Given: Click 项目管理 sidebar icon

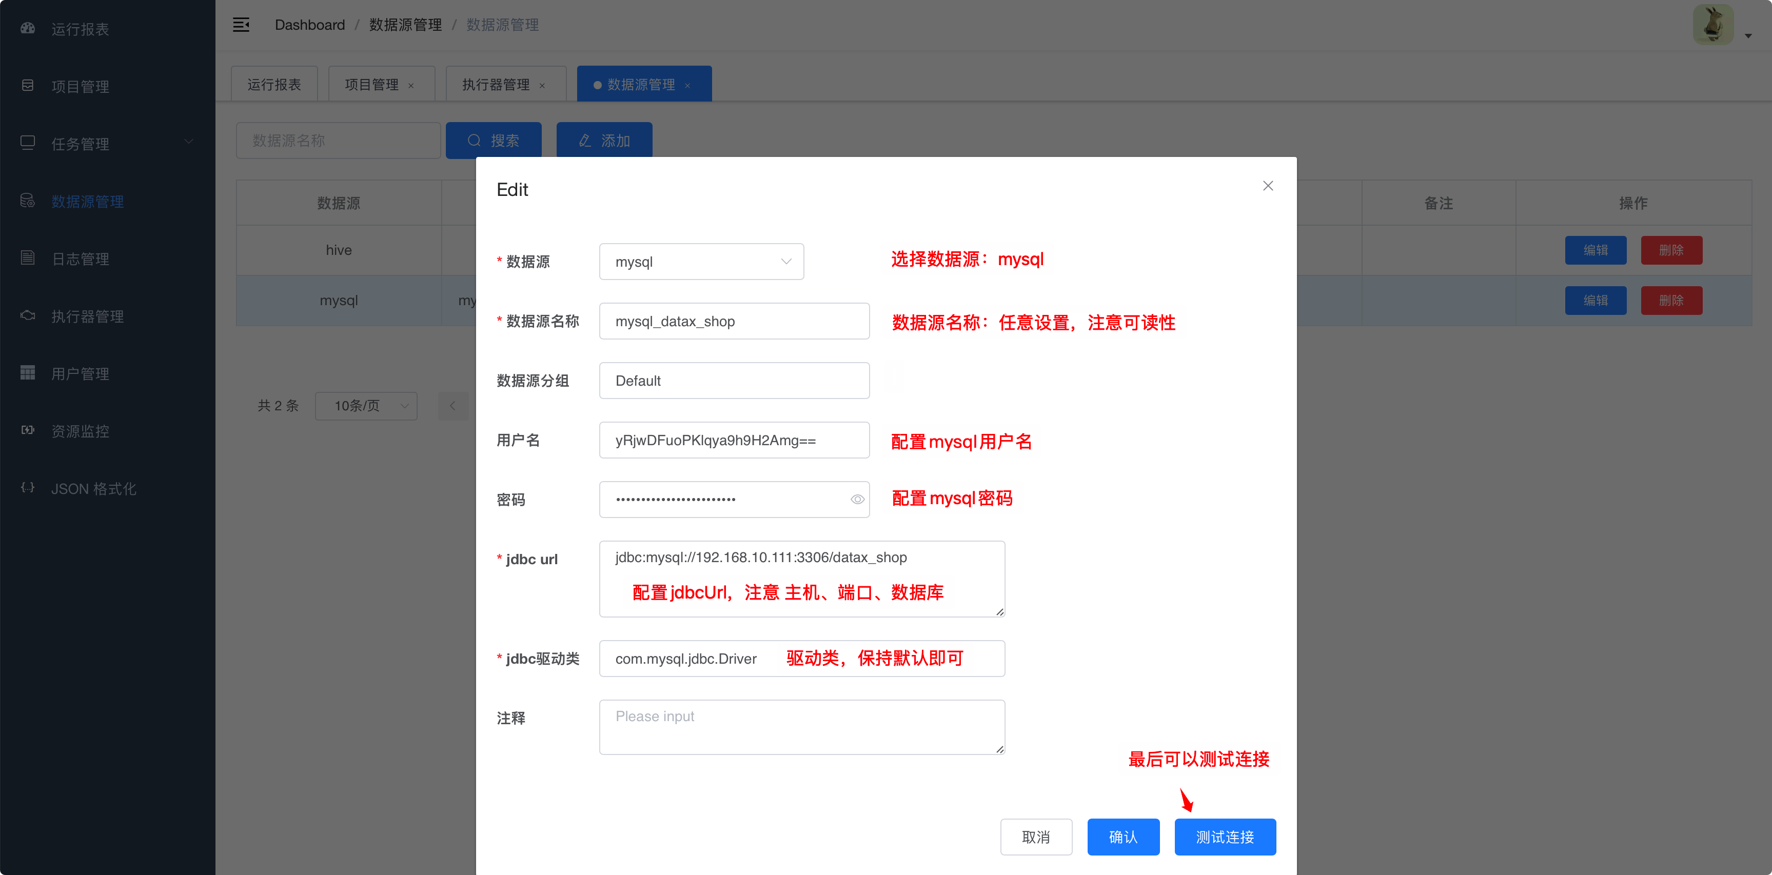Looking at the screenshot, I should coord(28,86).
